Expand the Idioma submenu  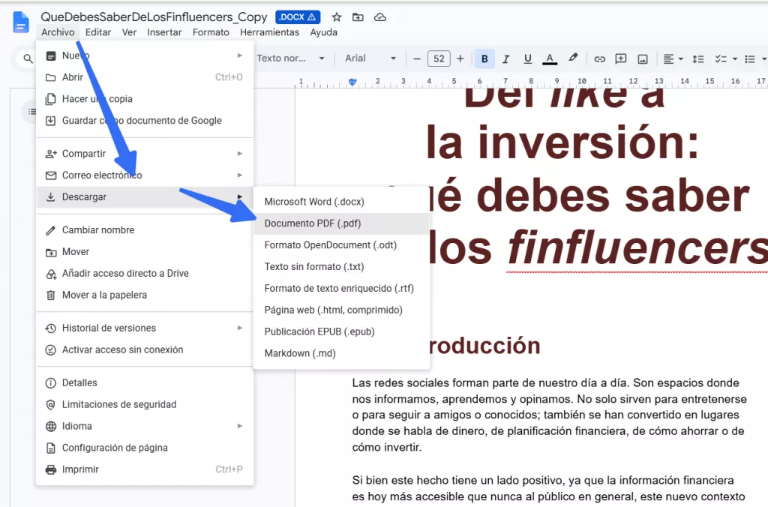(x=145, y=426)
